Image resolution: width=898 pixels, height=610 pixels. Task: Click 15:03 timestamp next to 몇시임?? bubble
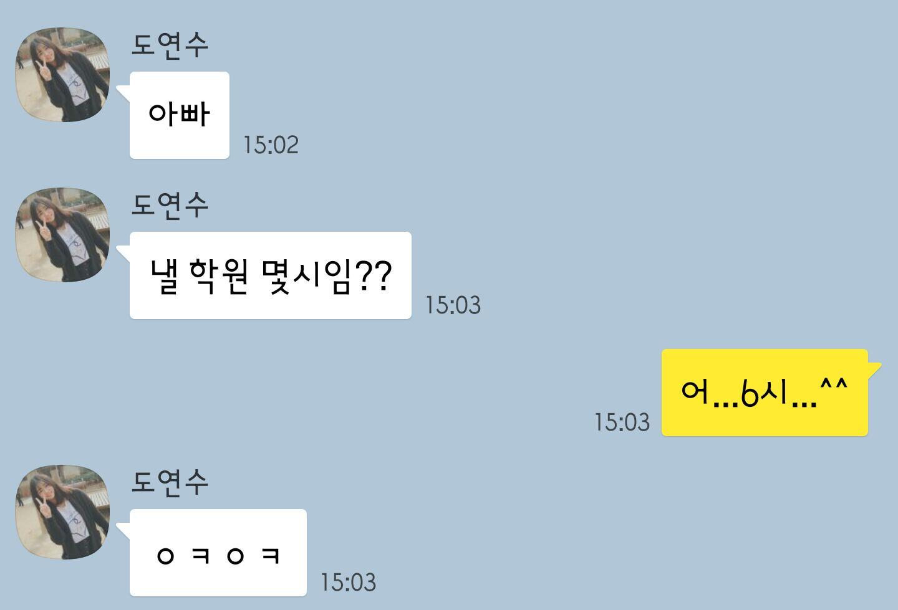(453, 305)
